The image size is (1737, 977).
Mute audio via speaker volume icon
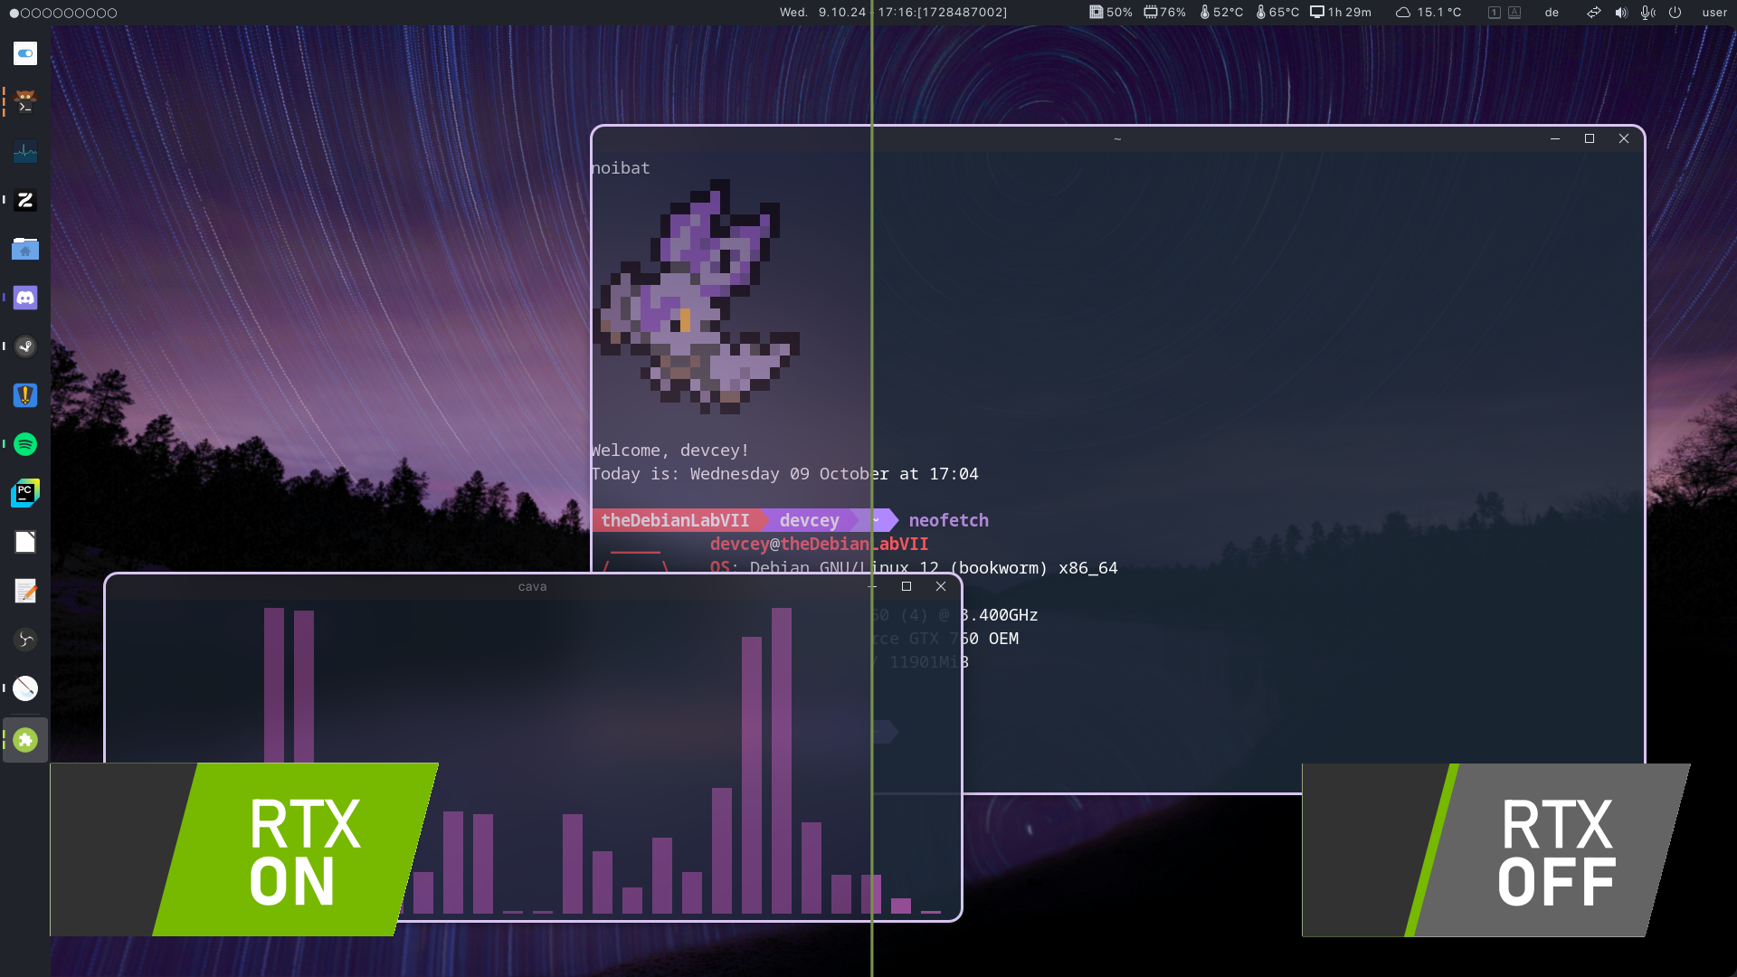[x=1621, y=13]
